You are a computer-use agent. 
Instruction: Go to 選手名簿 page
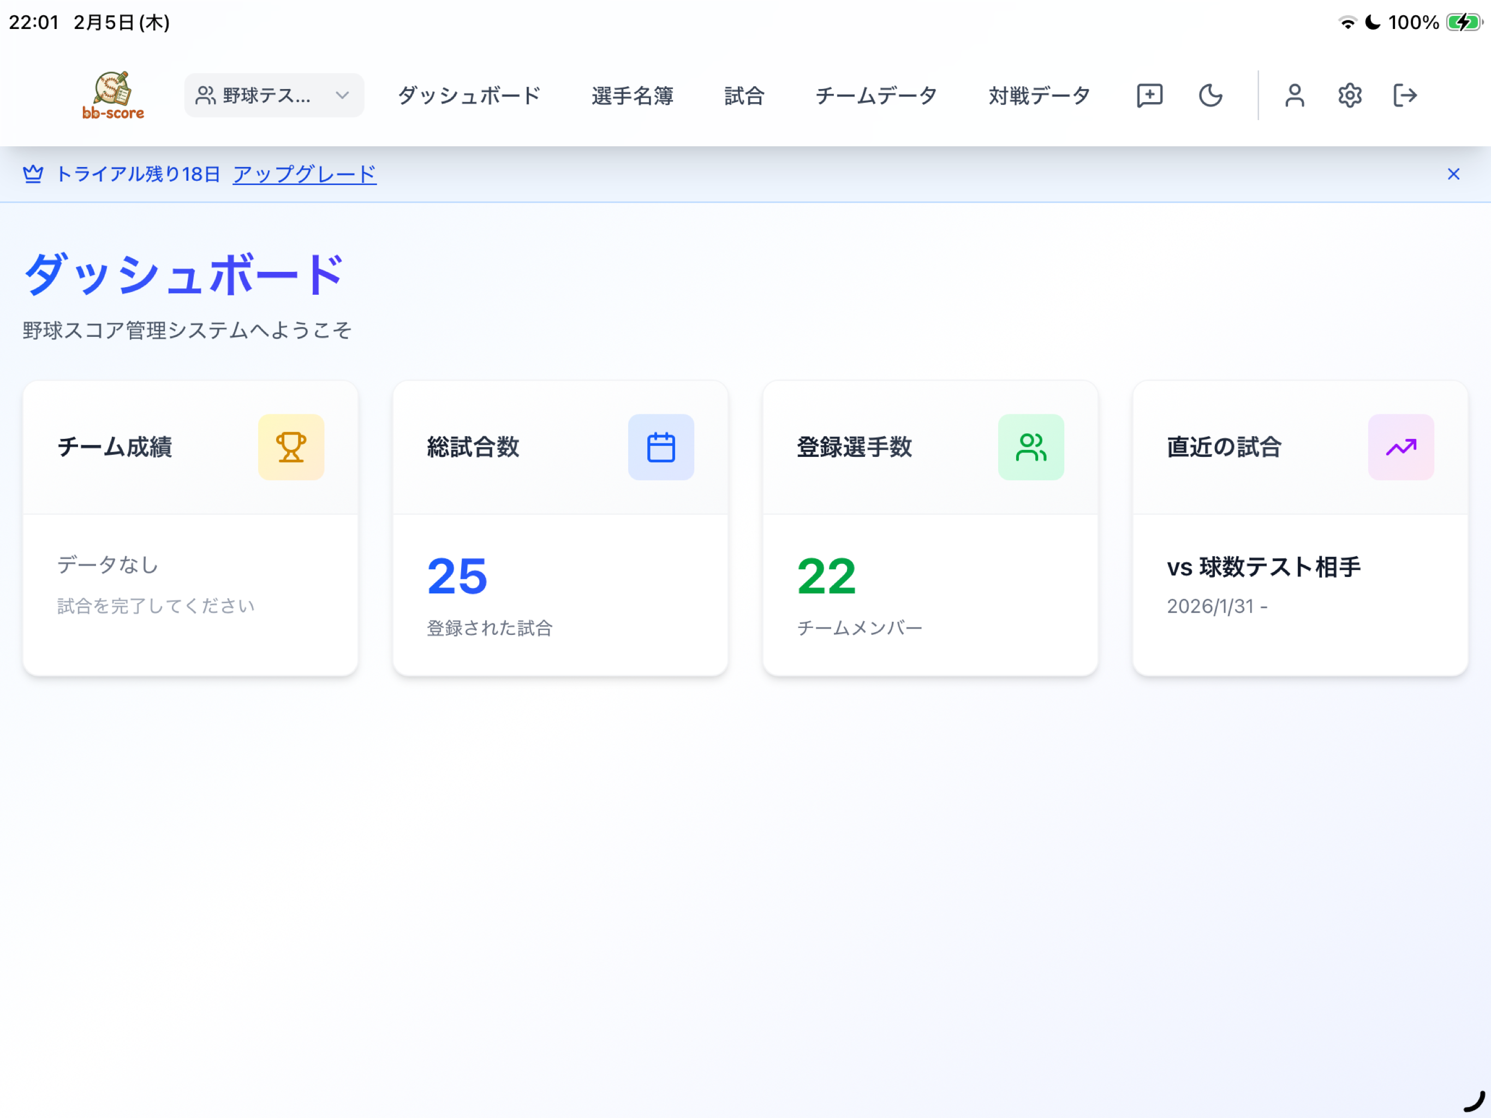click(x=633, y=95)
